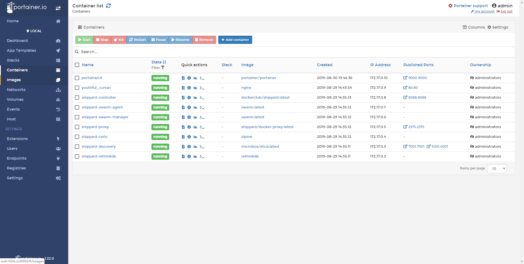The image size is (524, 264).
Task: Open console icon for shipyard-swarm-agent
Action: [202, 107]
